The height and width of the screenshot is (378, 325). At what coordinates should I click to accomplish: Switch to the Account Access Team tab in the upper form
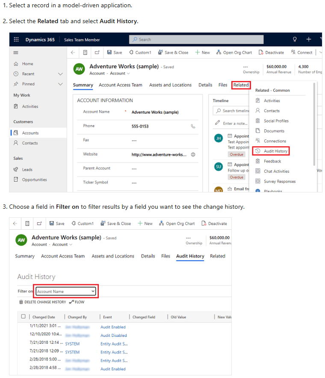tap(120, 85)
